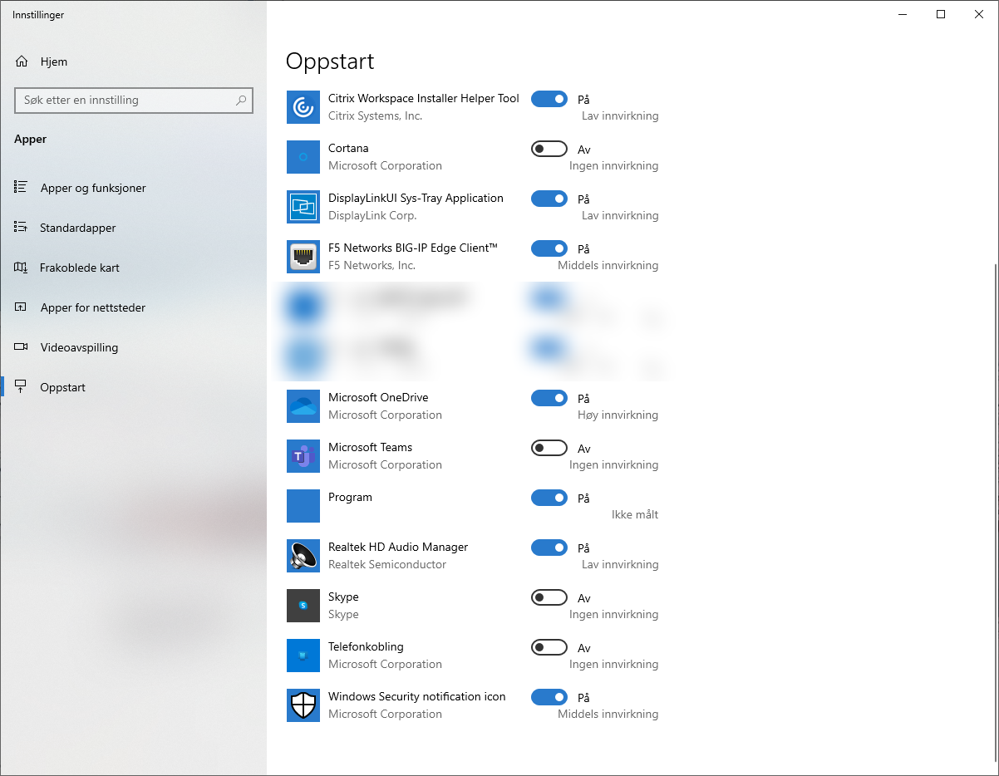Minimize the Innstillinger window
The height and width of the screenshot is (776, 999).
[x=903, y=13]
